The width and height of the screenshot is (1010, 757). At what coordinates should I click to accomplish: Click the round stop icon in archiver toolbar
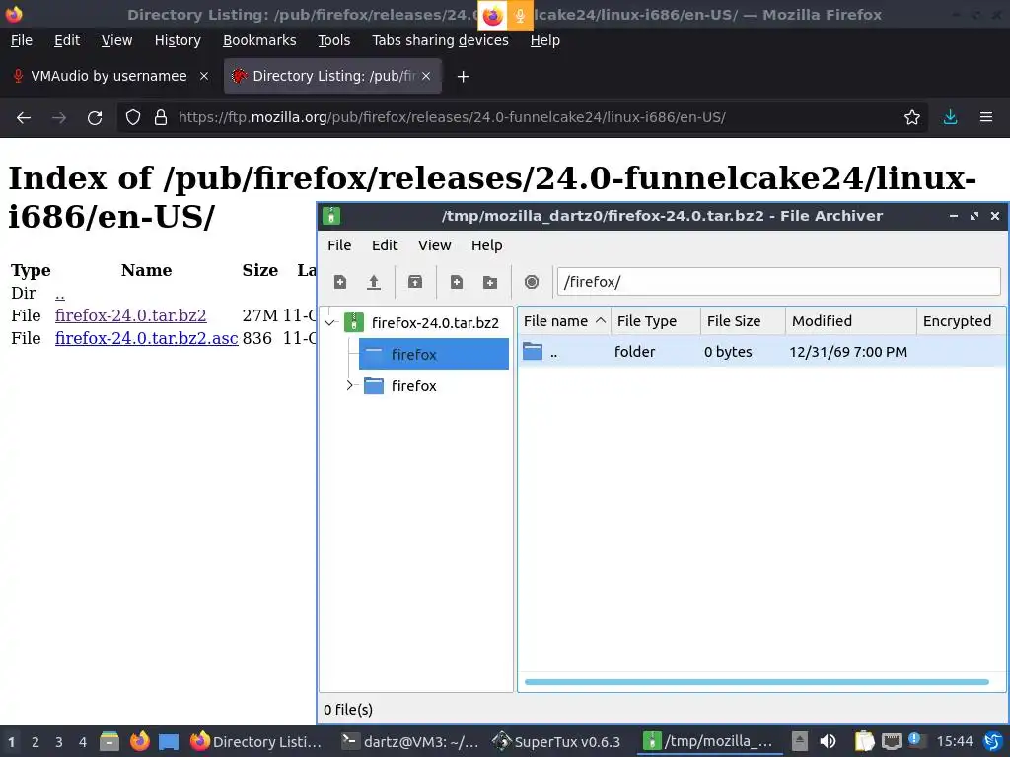click(532, 282)
